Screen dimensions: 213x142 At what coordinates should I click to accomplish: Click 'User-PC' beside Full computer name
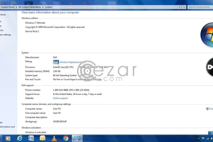[57, 113]
